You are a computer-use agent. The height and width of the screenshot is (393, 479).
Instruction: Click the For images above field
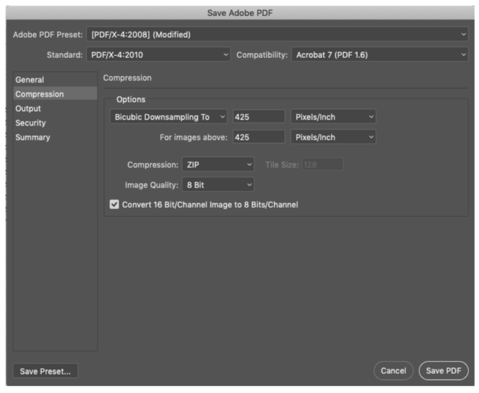coord(259,137)
